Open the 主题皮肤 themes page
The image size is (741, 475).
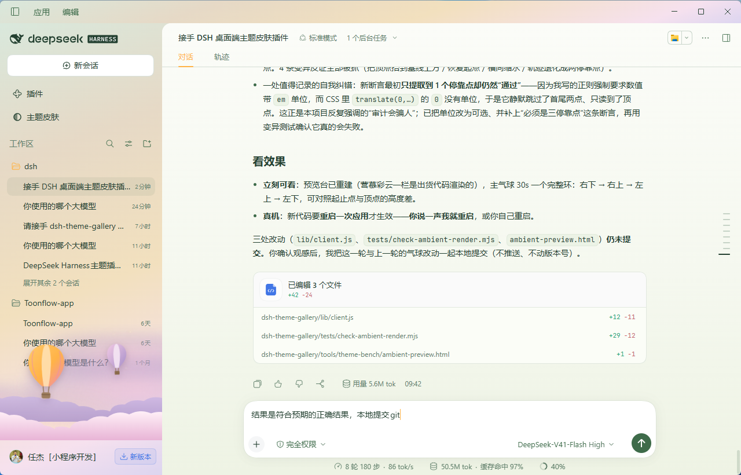tap(80, 117)
